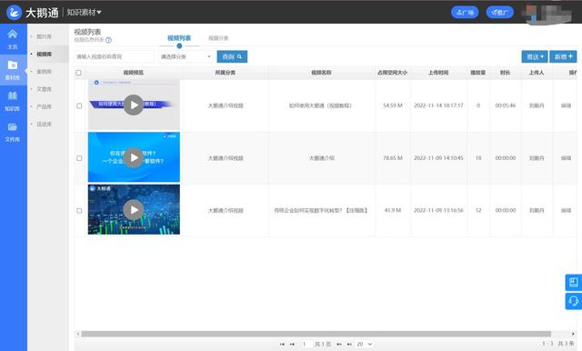Image resolution: width=582 pixels, height=351 pixels.
Task: Click the floating help document icon
Action: pos(574,283)
